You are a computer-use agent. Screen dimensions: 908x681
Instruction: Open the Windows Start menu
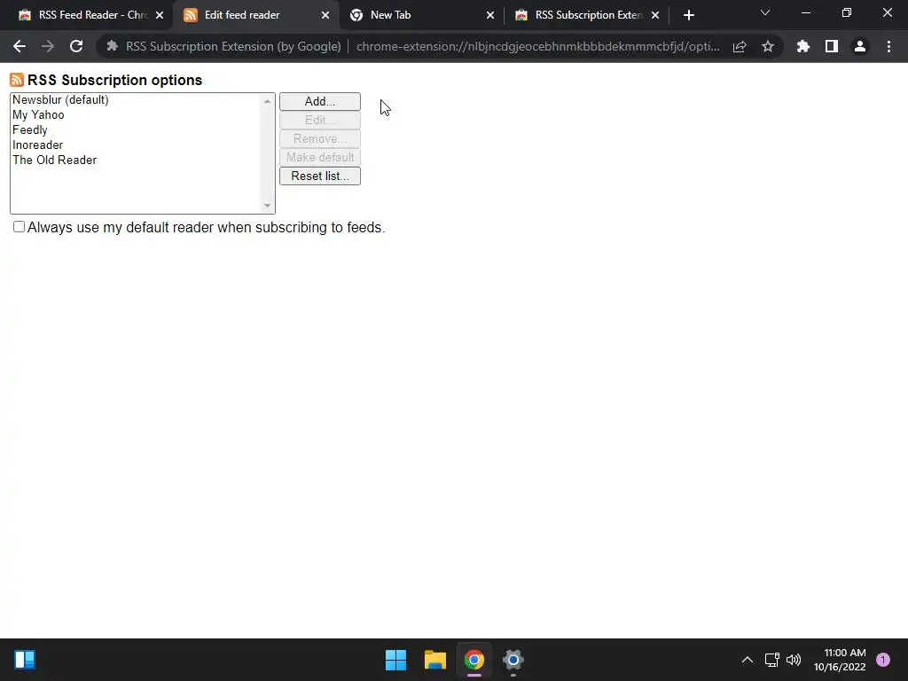pos(396,660)
